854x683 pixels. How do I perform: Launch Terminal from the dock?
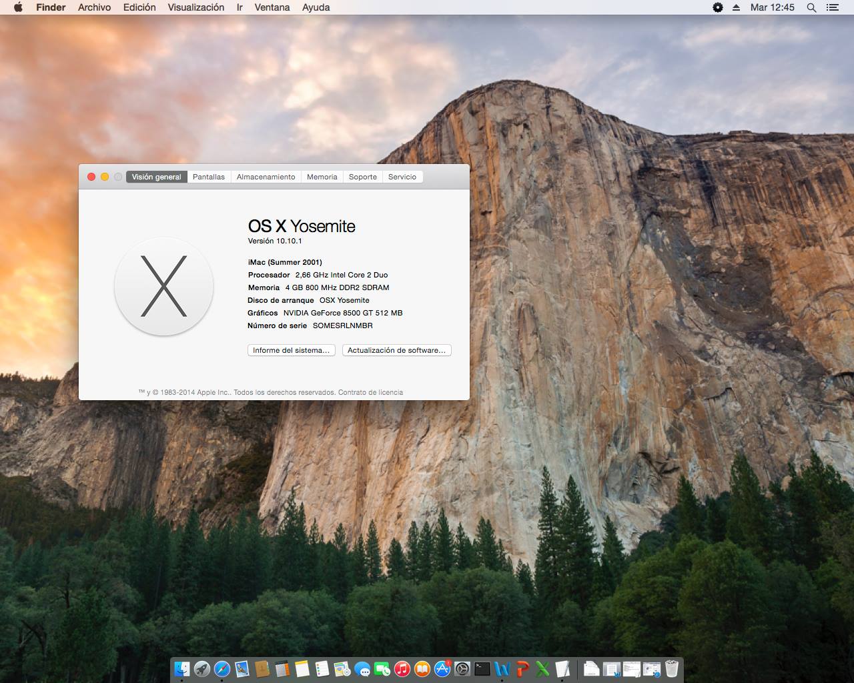[x=482, y=668]
